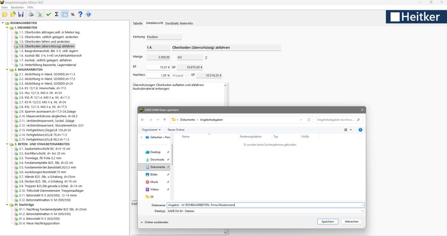The width and height of the screenshot is (447, 236).
Task: Open the address bar path dropdown
Action: tap(301, 120)
